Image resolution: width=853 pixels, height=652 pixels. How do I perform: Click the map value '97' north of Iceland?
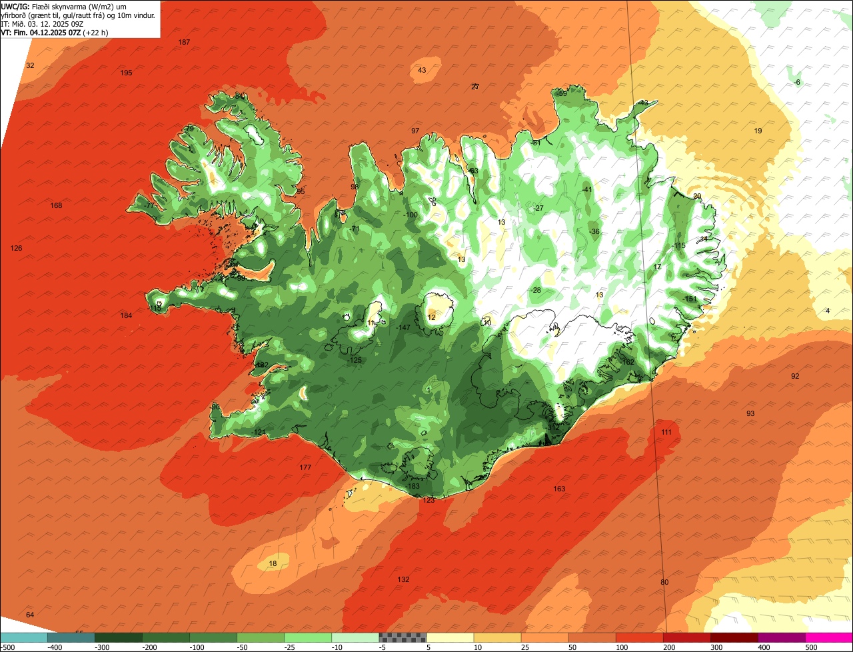coord(415,131)
